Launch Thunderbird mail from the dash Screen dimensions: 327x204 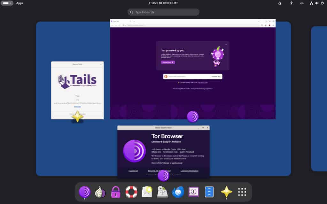(178, 192)
